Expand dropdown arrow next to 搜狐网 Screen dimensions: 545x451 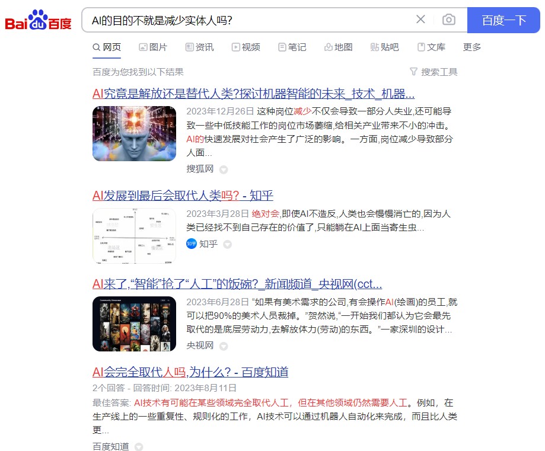(x=224, y=169)
